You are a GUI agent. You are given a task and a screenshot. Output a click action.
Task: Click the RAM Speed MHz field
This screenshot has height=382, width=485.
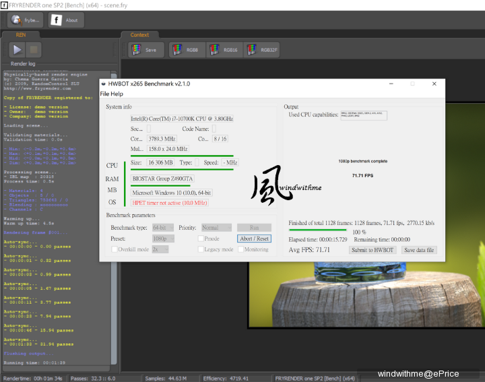tap(230, 162)
